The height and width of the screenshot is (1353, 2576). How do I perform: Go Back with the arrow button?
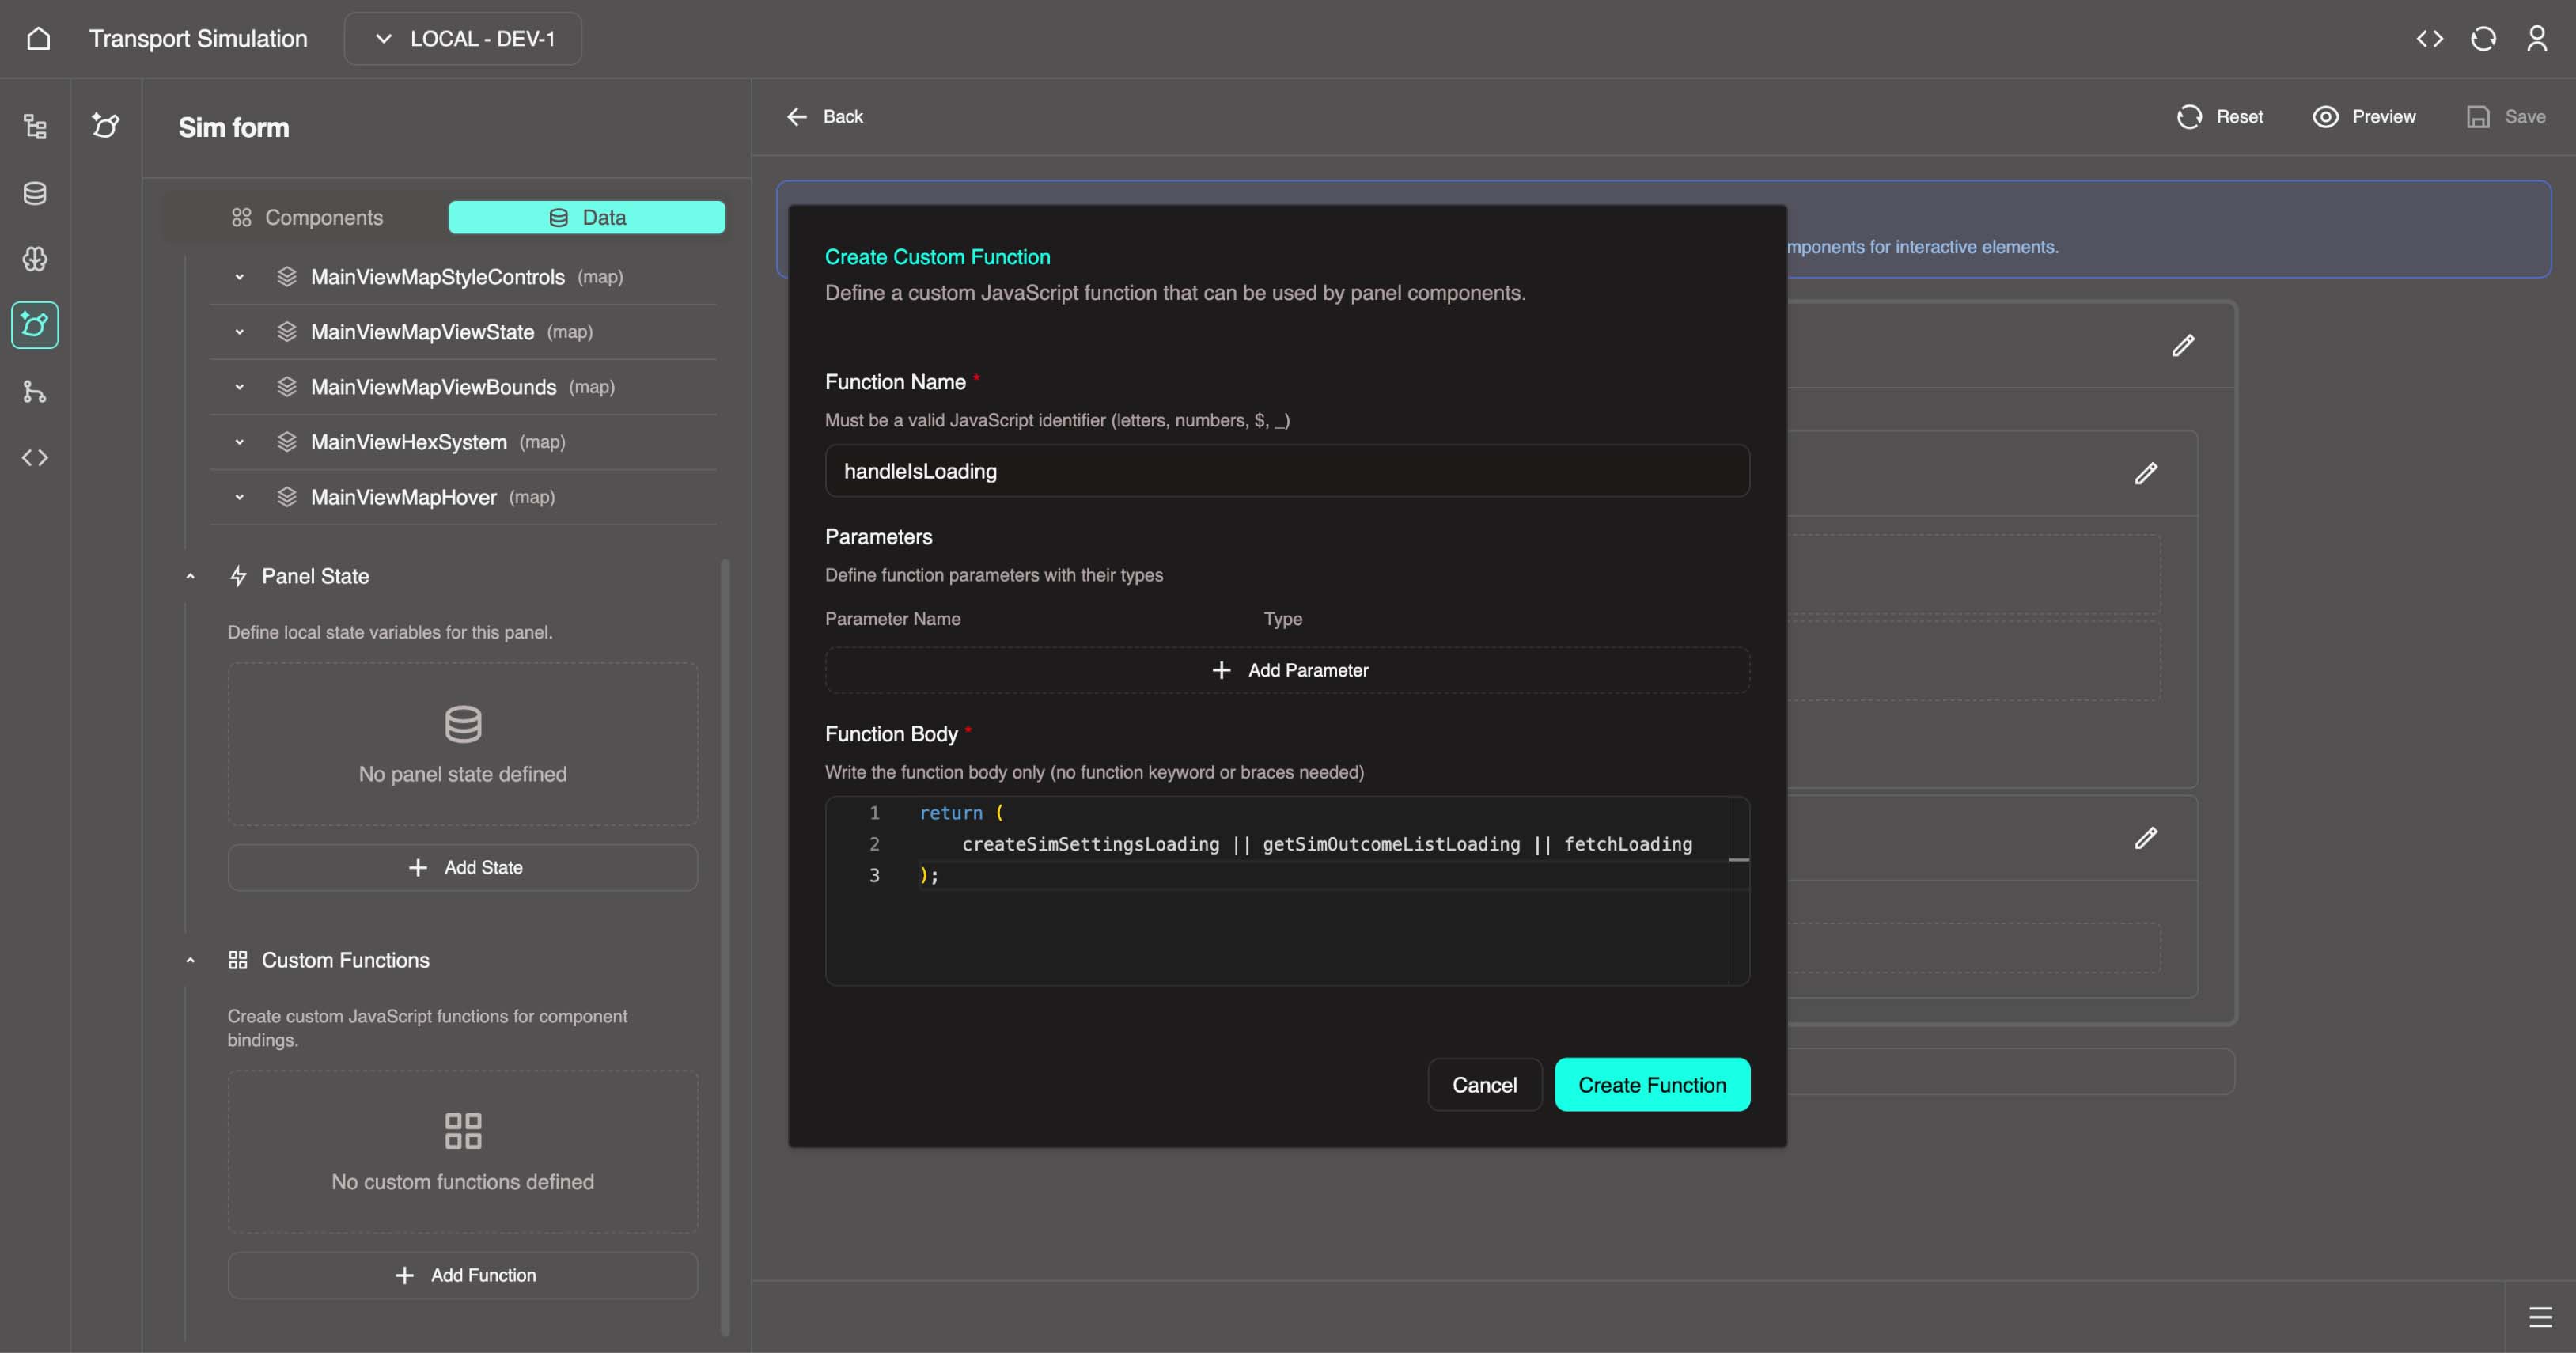pos(824,117)
